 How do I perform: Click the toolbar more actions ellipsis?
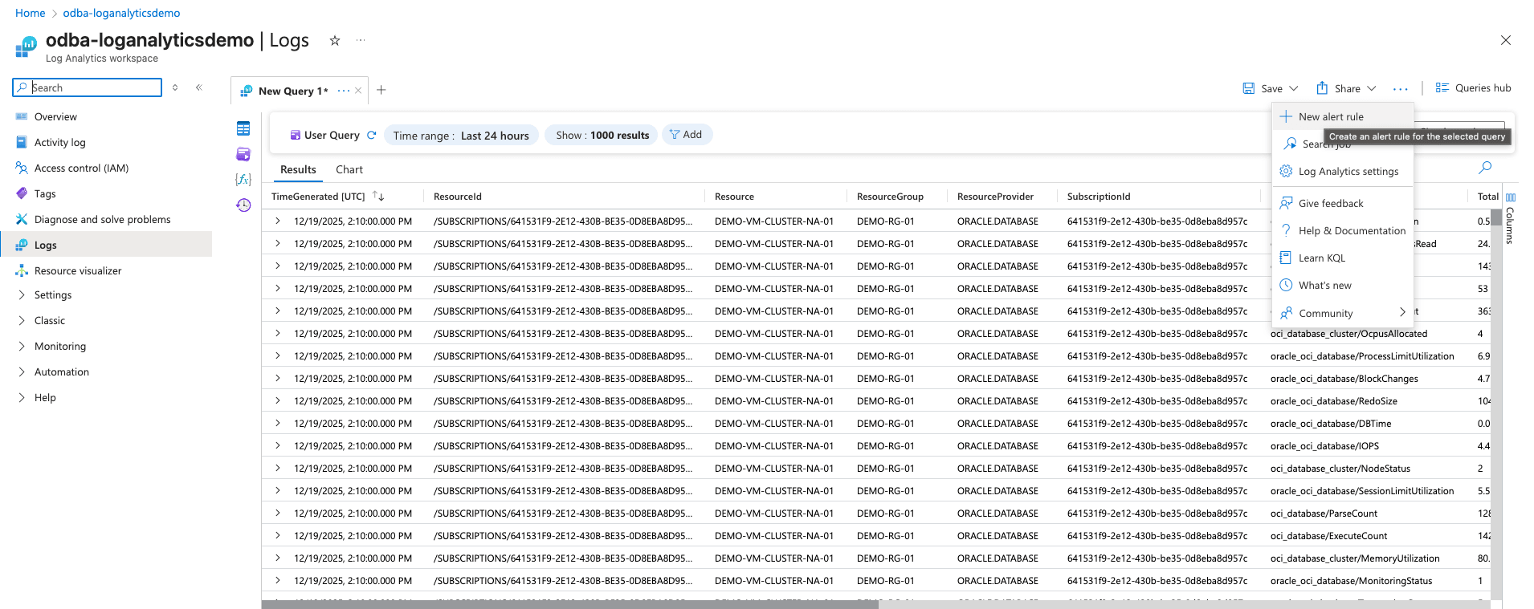tap(1401, 89)
